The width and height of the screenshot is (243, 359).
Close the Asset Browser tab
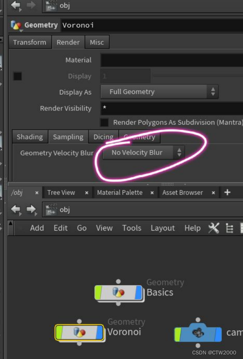point(213,193)
